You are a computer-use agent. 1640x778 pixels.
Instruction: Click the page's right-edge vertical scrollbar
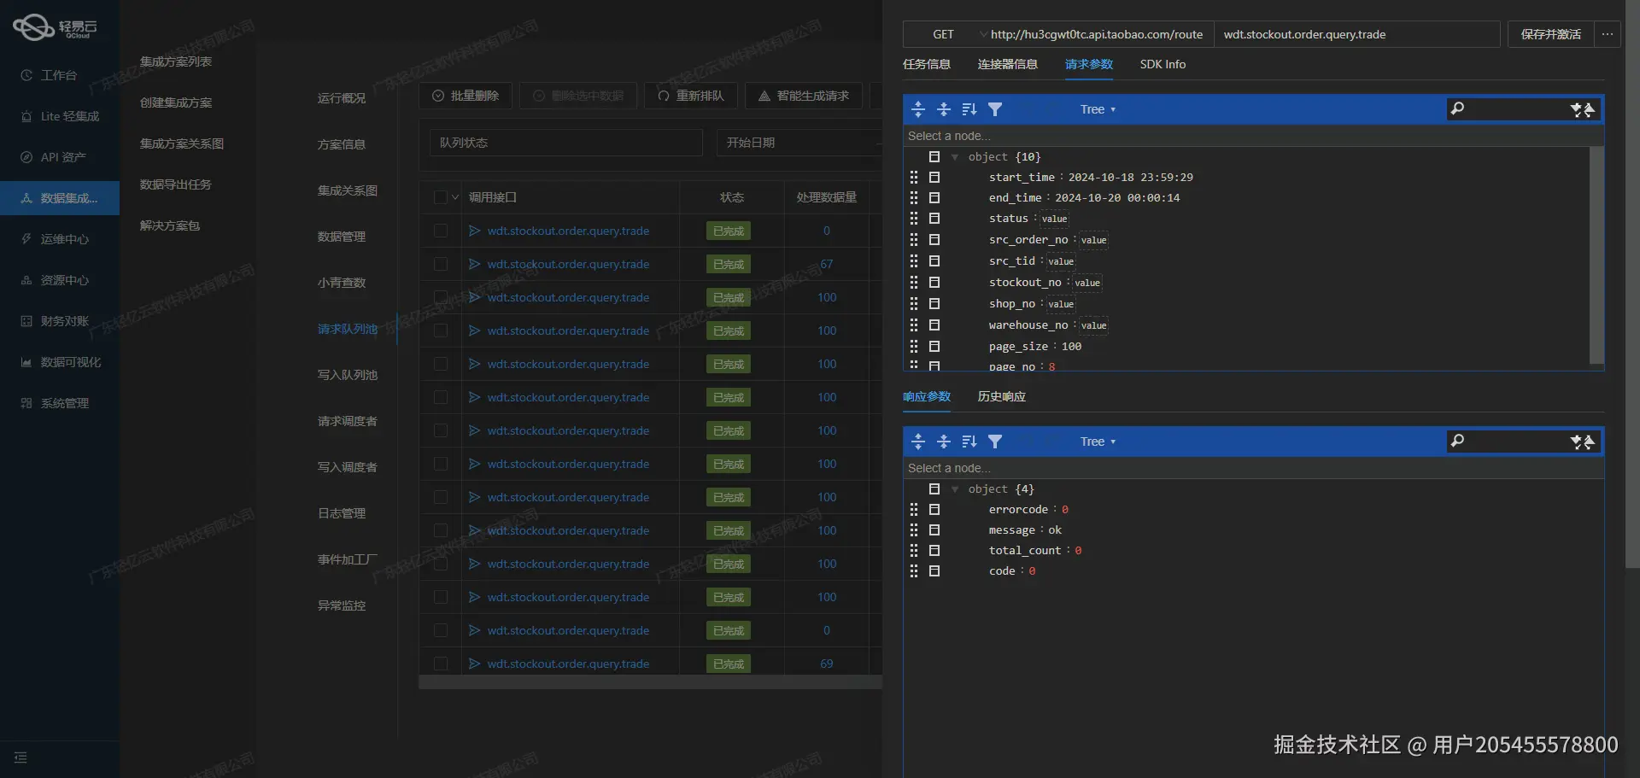click(1632, 284)
